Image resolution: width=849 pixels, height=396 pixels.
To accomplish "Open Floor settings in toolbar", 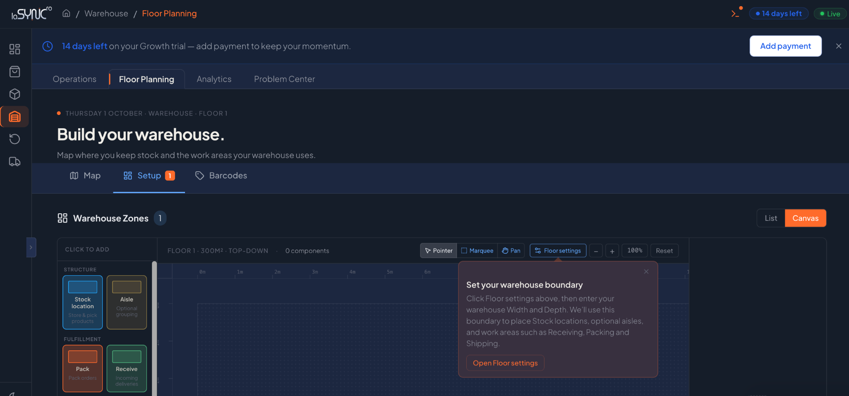I will (558, 251).
